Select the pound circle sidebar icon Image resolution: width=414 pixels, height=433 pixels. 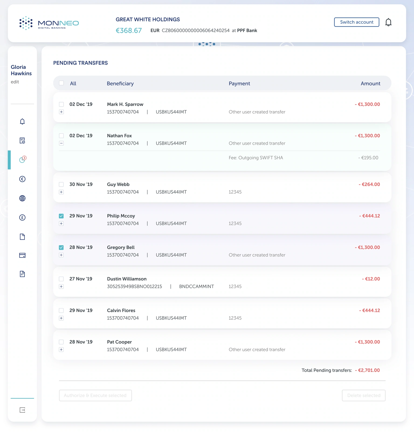pyautogui.click(x=22, y=217)
